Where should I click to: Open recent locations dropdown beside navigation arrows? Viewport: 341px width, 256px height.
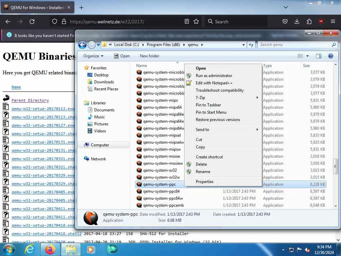click(x=98, y=45)
